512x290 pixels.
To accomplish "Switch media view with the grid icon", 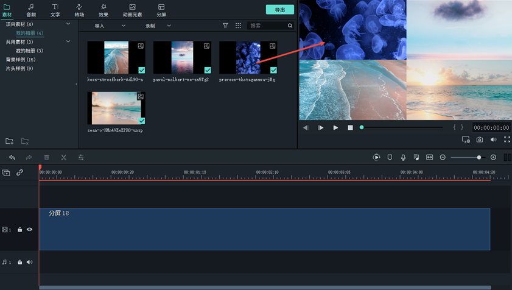I will (x=238, y=26).
